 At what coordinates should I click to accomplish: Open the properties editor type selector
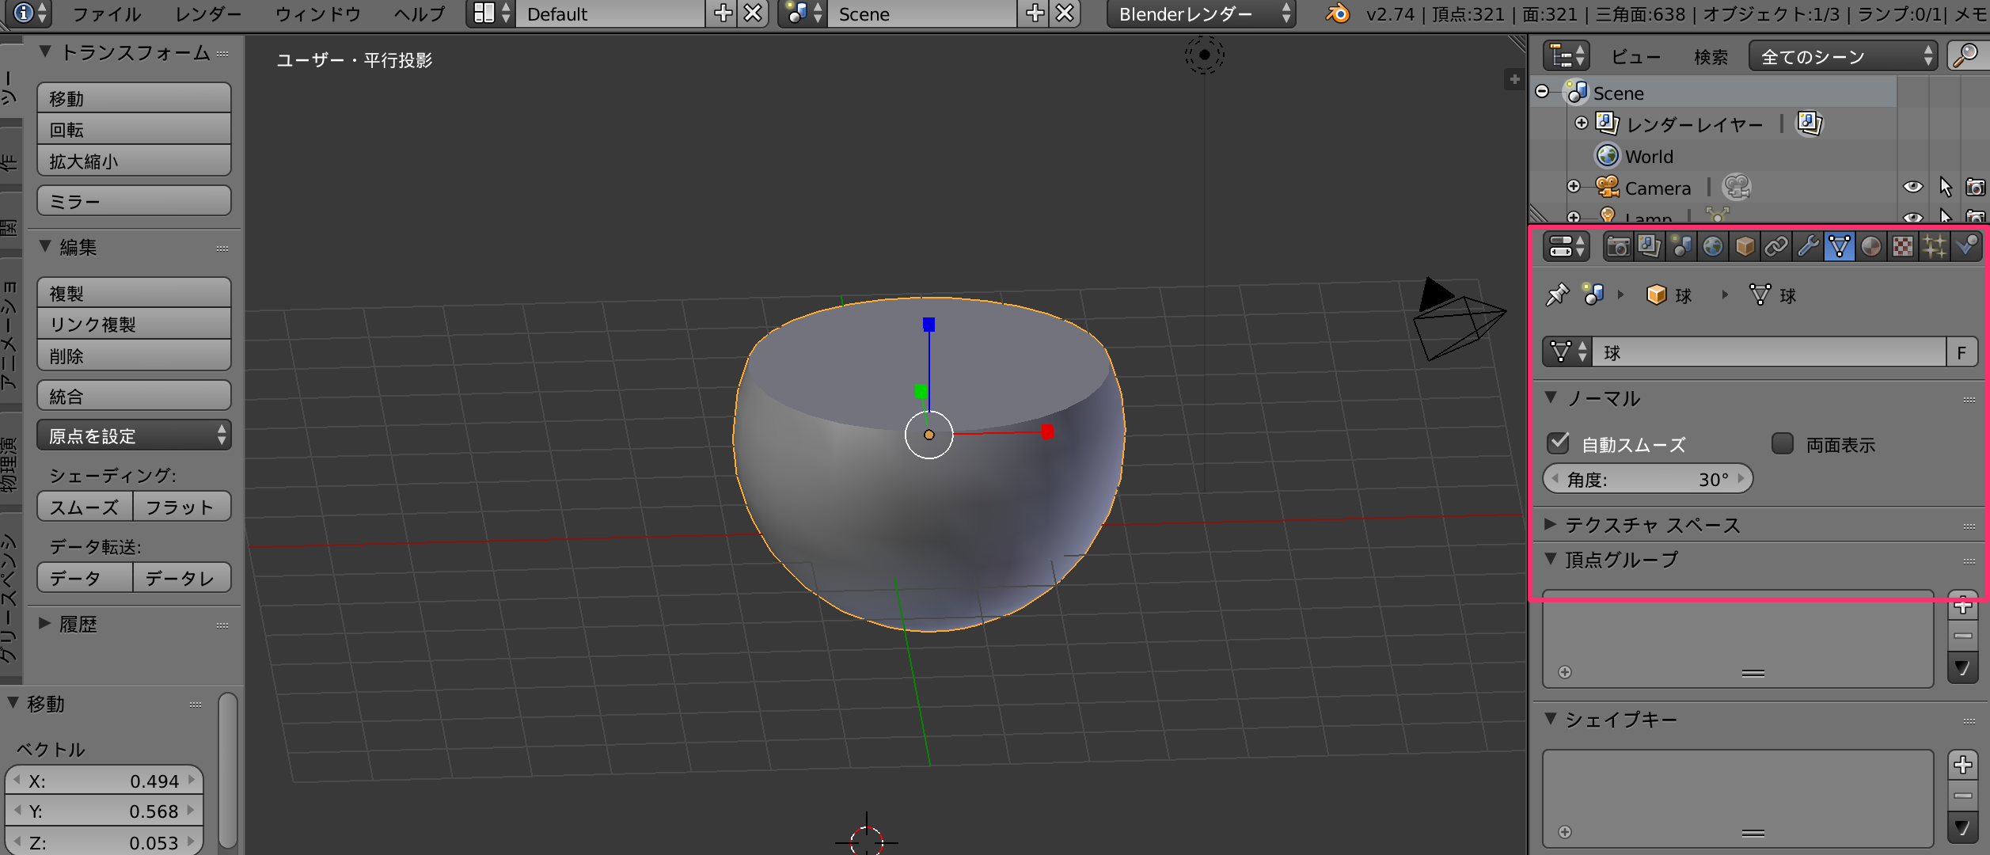coord(1566,247)
